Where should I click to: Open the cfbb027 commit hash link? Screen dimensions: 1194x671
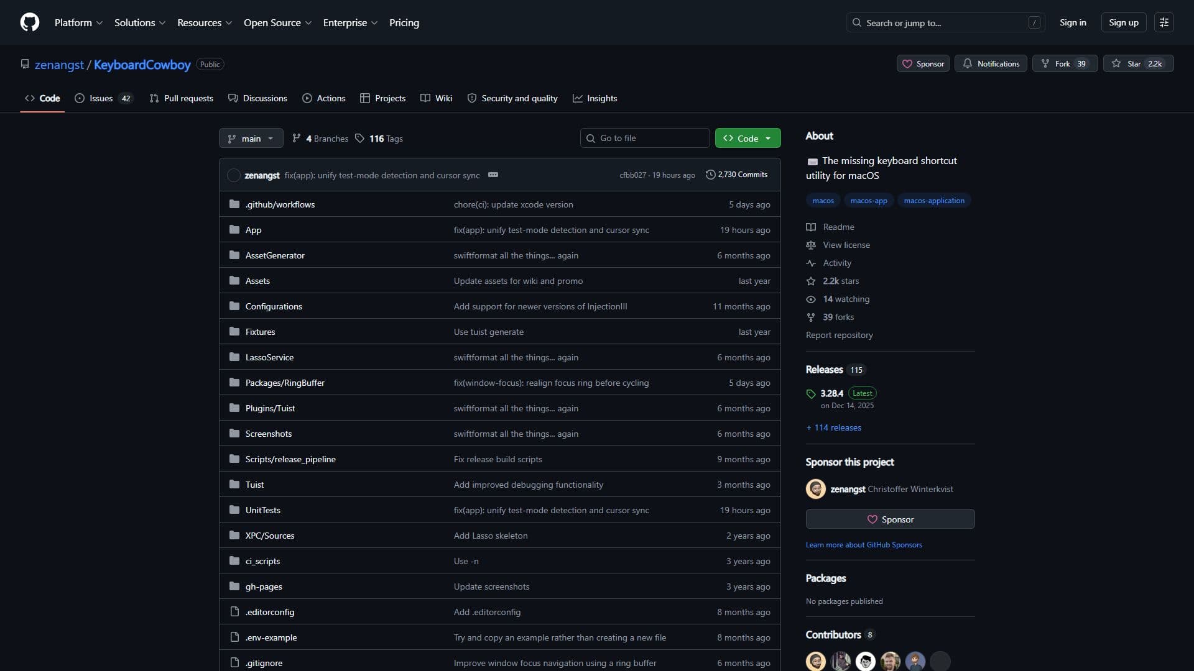[632, 175]
